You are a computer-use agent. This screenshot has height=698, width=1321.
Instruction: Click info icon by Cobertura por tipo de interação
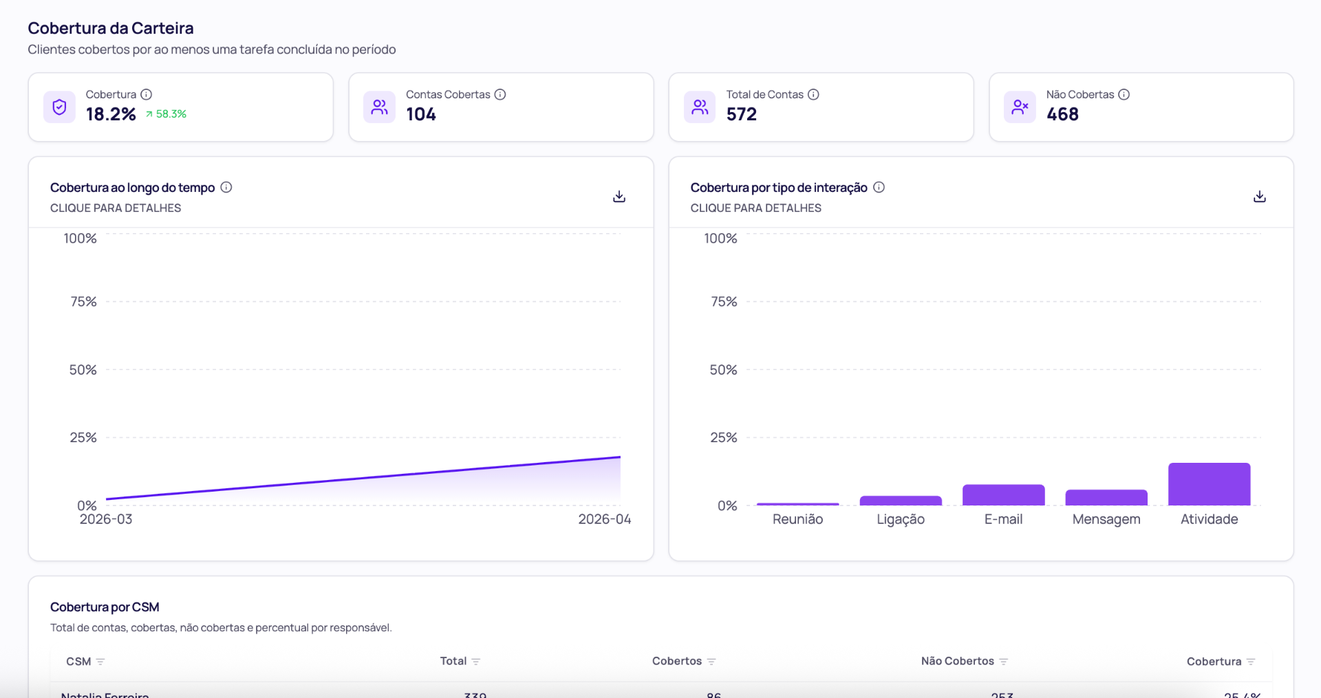[x=879, y=187]
